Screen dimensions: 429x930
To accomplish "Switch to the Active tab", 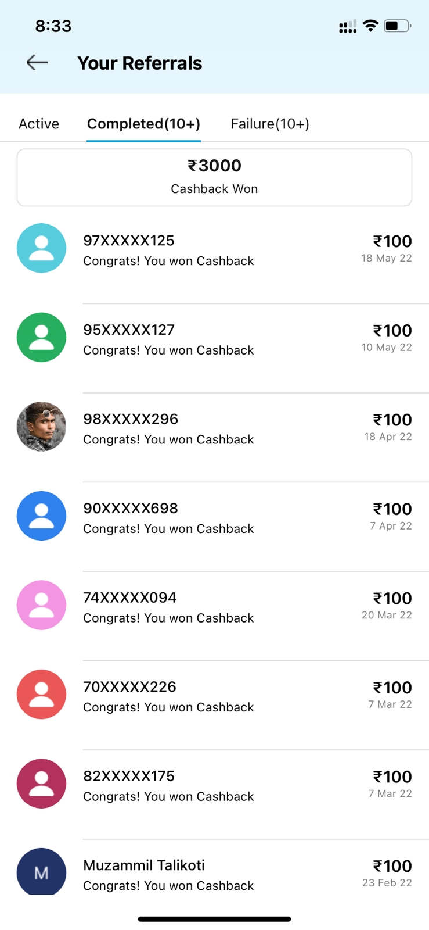I will [39, 124].
